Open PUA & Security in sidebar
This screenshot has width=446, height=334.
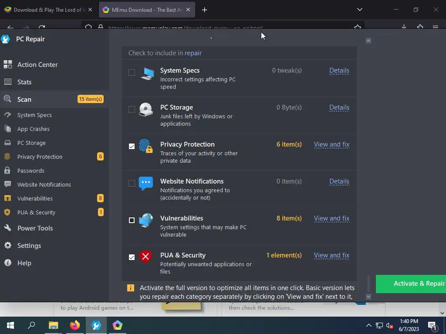(36, 212)
